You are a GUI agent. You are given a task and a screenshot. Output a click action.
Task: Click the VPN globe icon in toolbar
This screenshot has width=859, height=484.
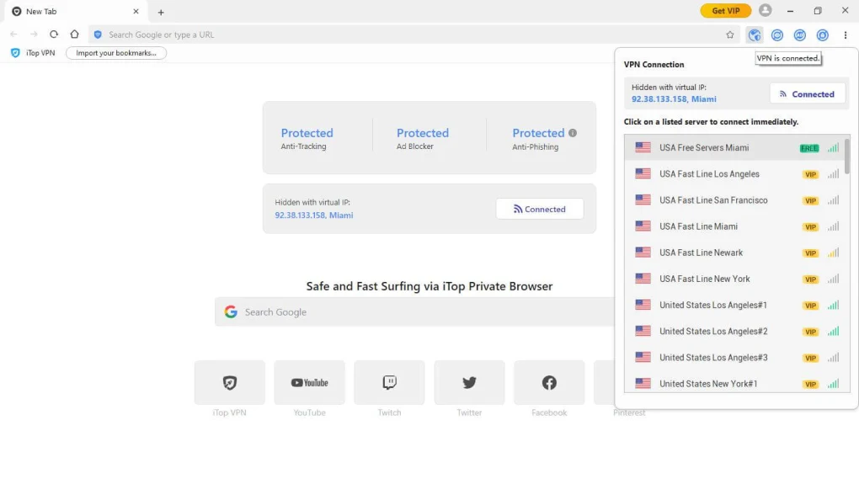point(755,35)
